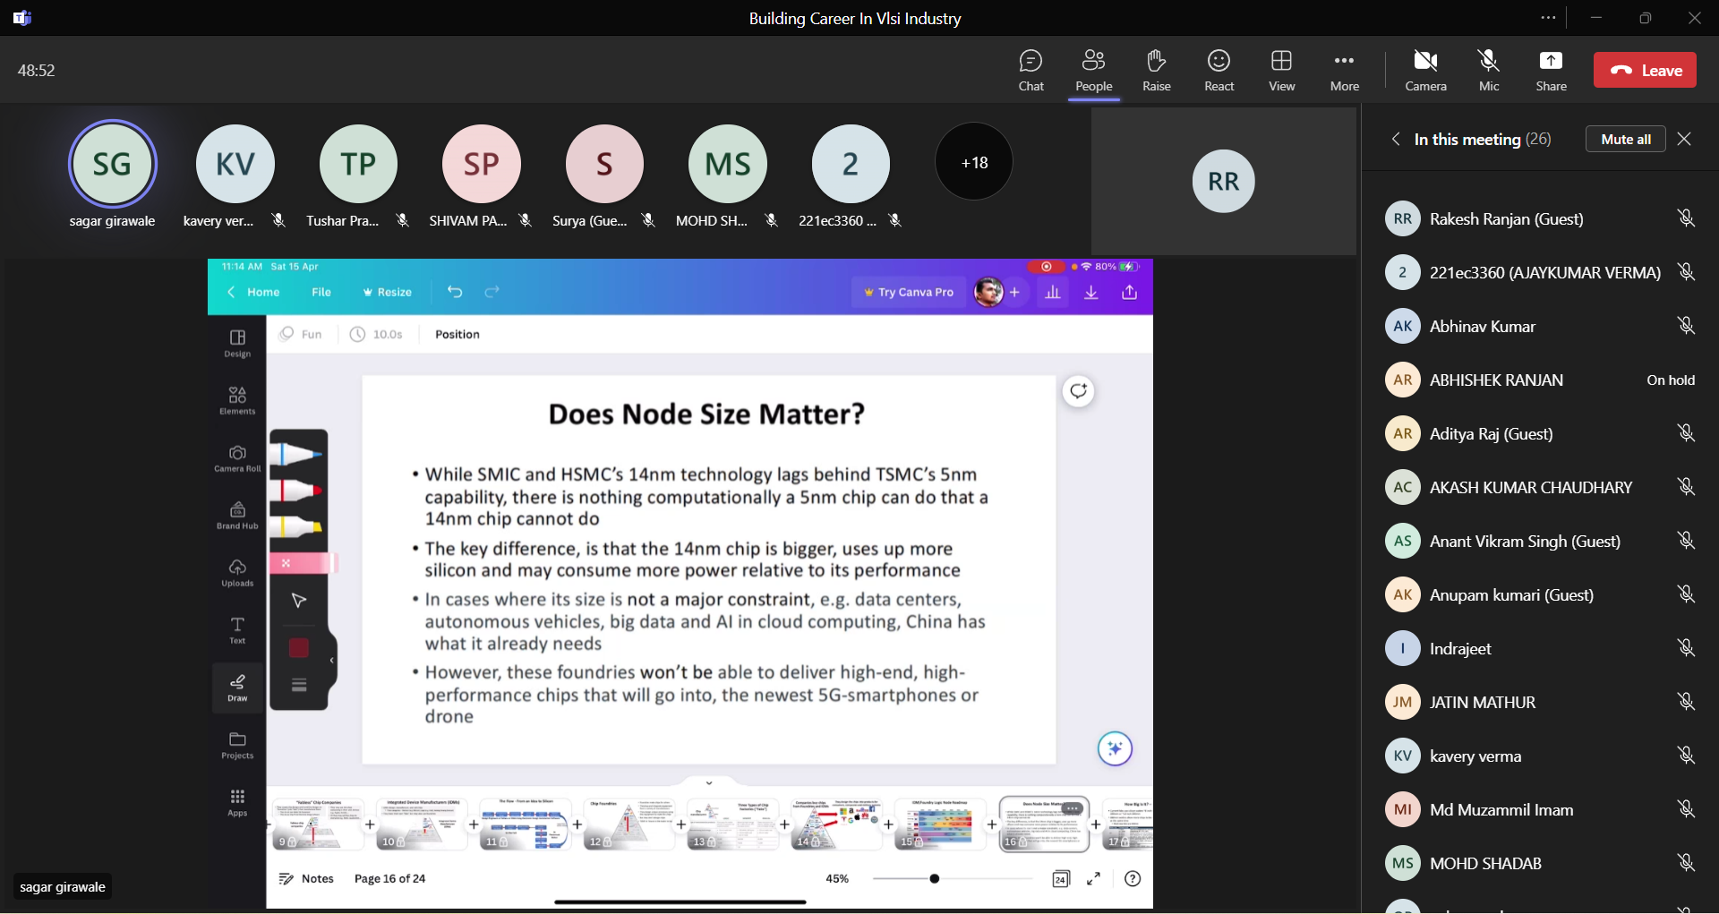Raise your hand in the meeting
The height and width of the screenshot is (914, 1719).
(x=1156, y=71)
